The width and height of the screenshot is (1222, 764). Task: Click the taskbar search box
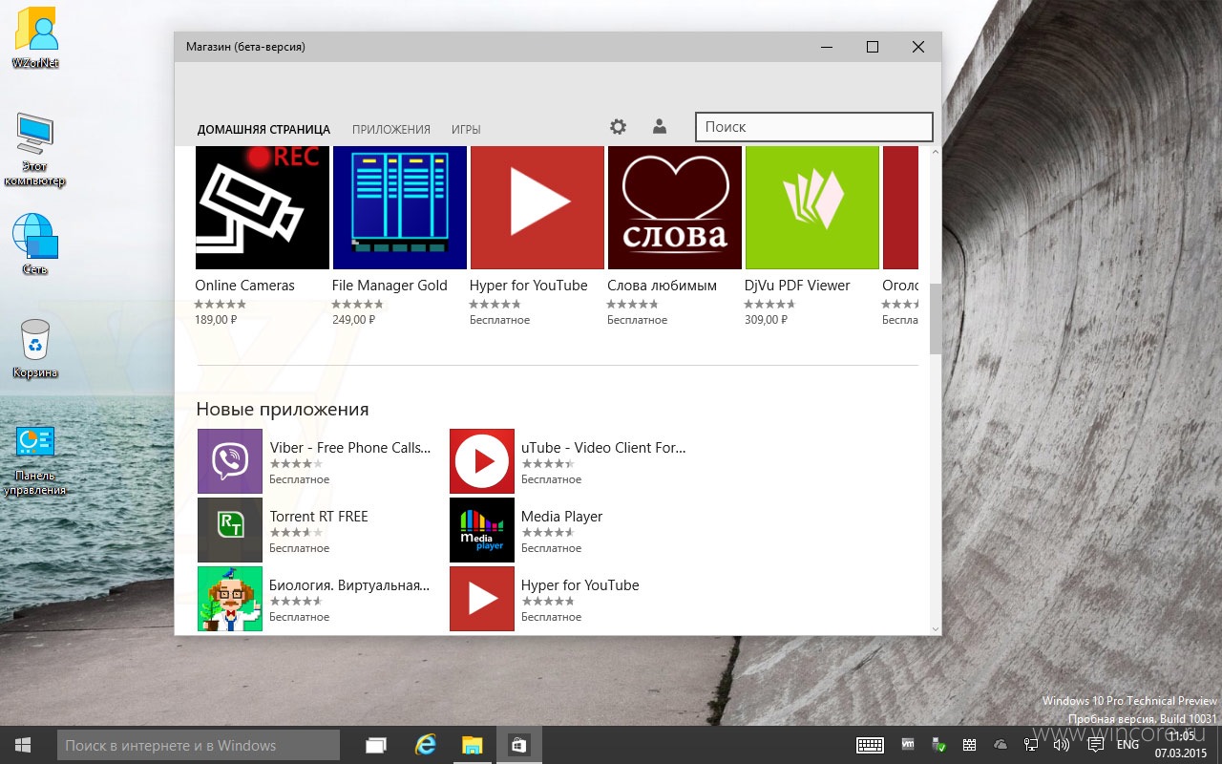199,745
